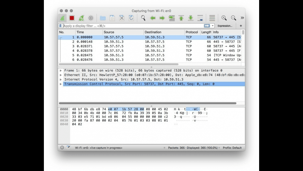
Task: Click packet details horizontal scrollbar
Action: coord(148,103)
